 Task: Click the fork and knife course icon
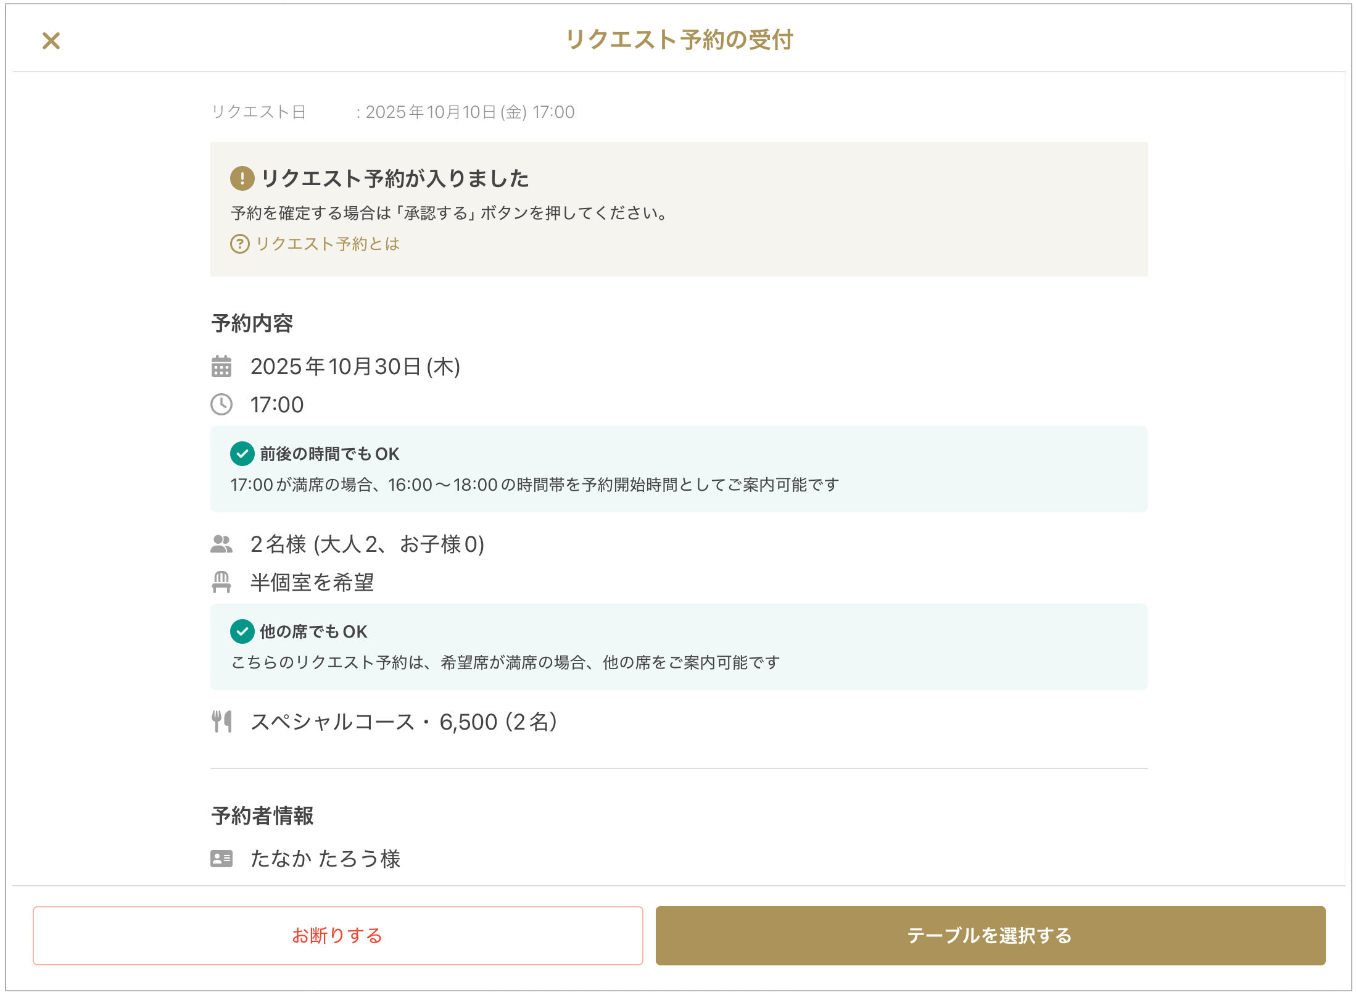tap(221, 721)
